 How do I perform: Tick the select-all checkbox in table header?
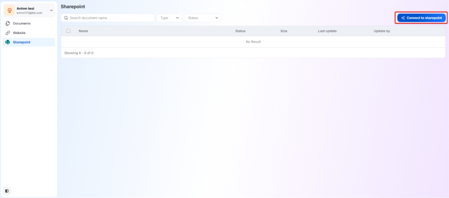pos(68,31)
